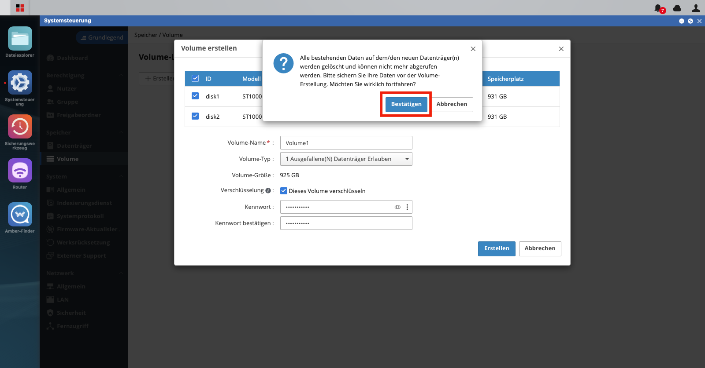Click the Kennwort bestätigen field
Viewport: 705px width, 368px height.
pos(346,223)
